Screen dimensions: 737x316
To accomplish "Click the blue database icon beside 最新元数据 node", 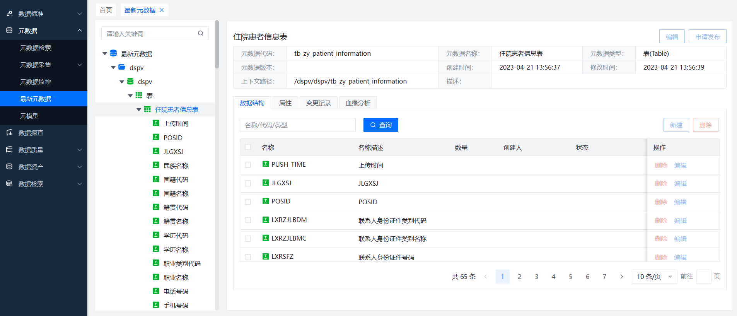I will (x=113, y=53).
